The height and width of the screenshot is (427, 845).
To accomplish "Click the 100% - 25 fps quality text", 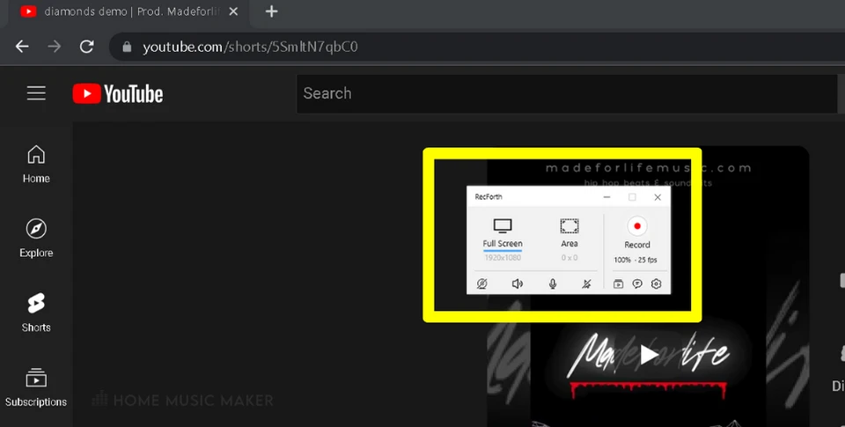I will pyautogui.click(x=636, y=260).
